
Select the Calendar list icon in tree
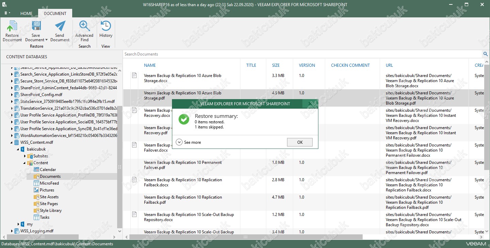(x=37, y=170)
